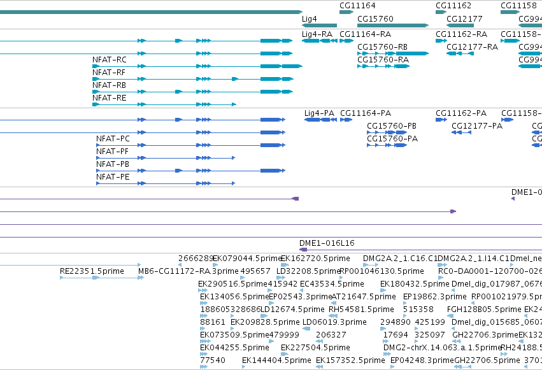Select the NFAT-RC transcript label
The width and height of the screenshot is (542, 370).
click(110, 60)
